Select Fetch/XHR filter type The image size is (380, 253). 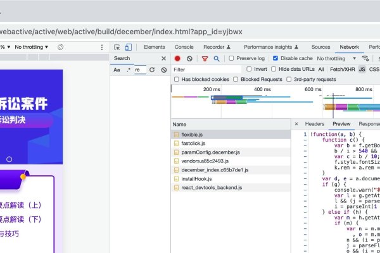(x=342, y=69)
